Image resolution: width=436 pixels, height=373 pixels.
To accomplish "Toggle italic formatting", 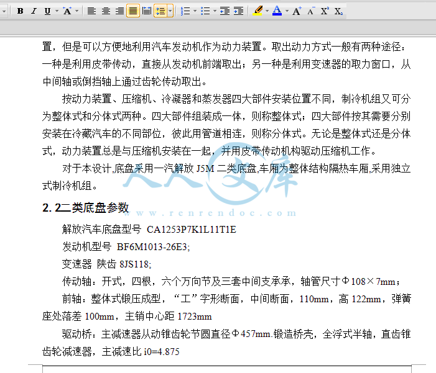I will click(x=34, y=11).
